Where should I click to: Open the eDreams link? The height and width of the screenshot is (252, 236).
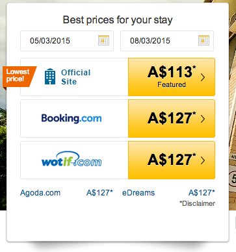click(138, 193)
